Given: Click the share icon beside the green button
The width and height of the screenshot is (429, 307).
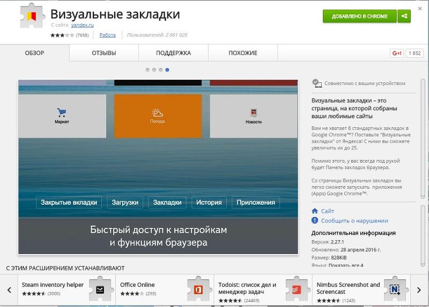Looking at the screenshot, I should (x=404, y=16).
